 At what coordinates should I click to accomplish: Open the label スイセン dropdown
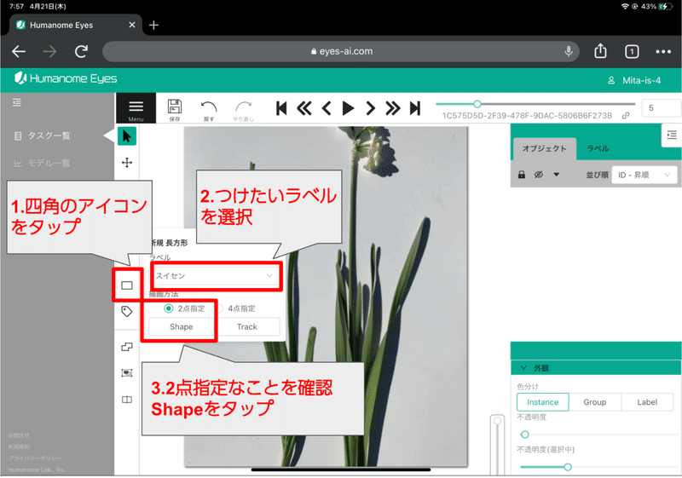pyautogui.click(x=215, y=276)
